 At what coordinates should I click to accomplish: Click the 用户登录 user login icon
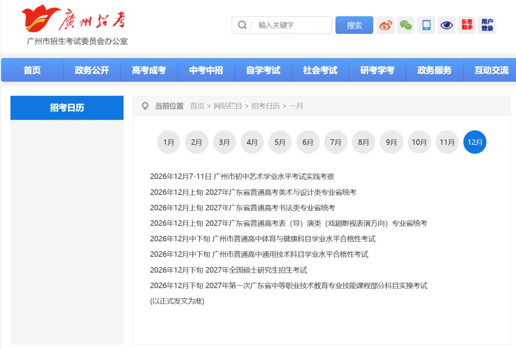click(487, 25)
